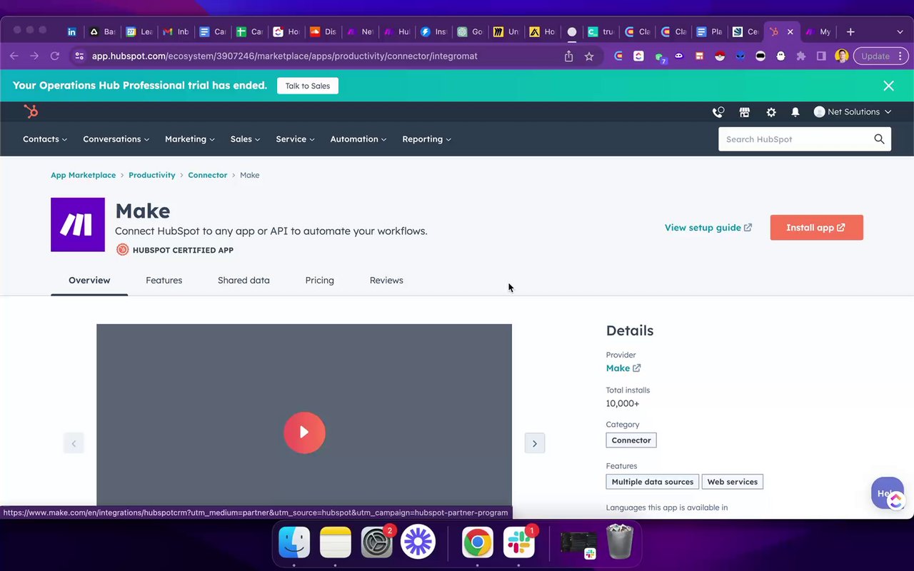Click the Talk to Sales button
Viewport: 914px width, 571px height.
click(308, 86)
